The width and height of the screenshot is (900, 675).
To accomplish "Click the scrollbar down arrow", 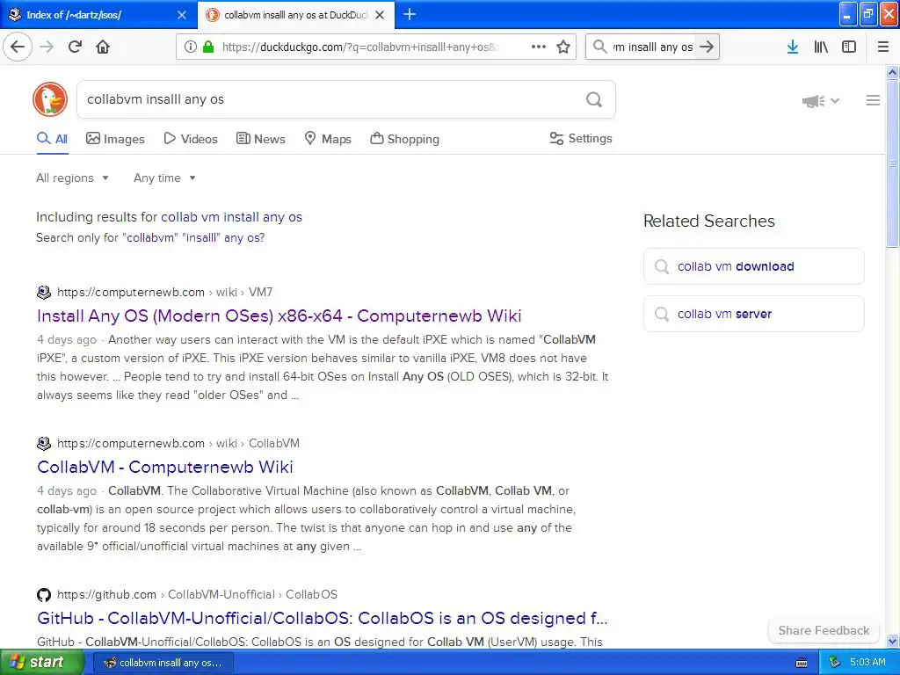I will (892, 641).
